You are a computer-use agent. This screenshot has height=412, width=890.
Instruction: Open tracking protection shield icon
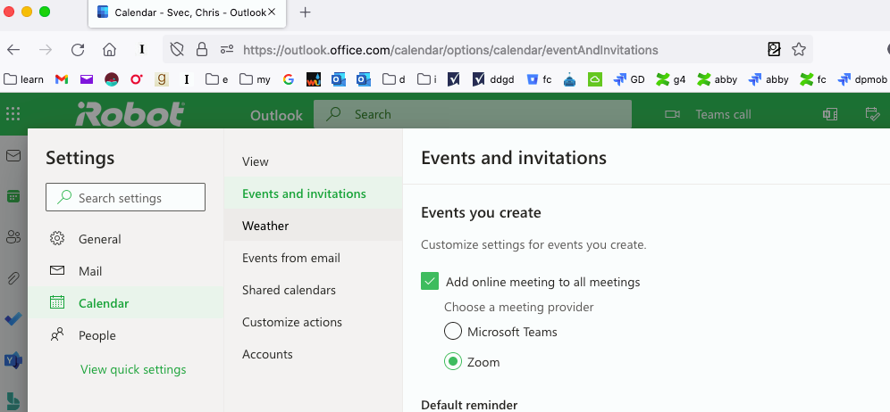177,50
